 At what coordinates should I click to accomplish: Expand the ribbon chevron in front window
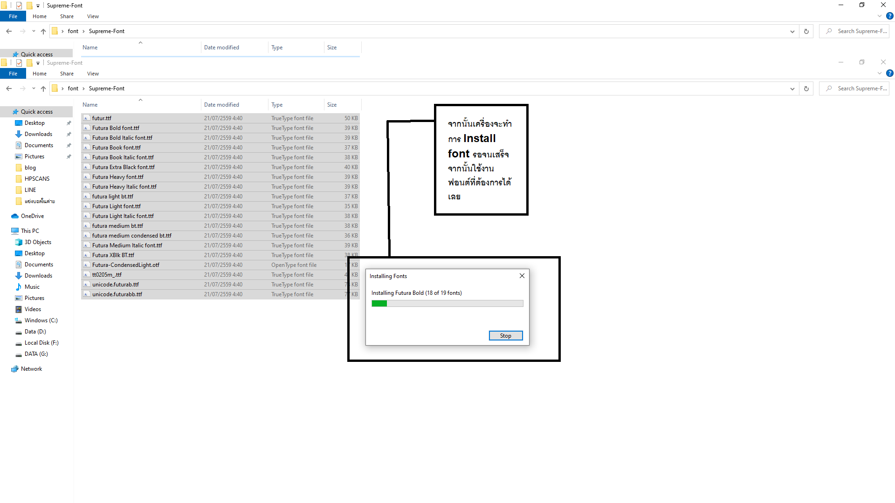click(x=879, y=74)
